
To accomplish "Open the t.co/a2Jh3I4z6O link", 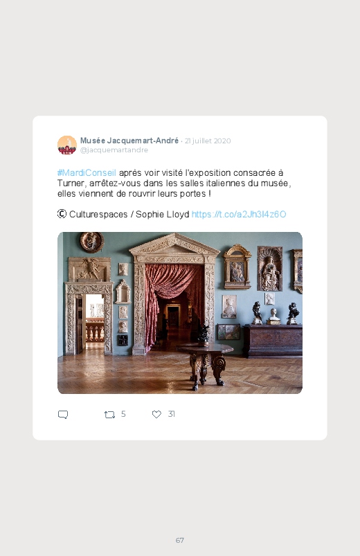I will 239,214.
